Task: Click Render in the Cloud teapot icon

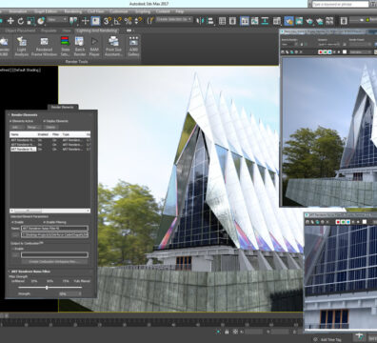Action: point(319,21)
